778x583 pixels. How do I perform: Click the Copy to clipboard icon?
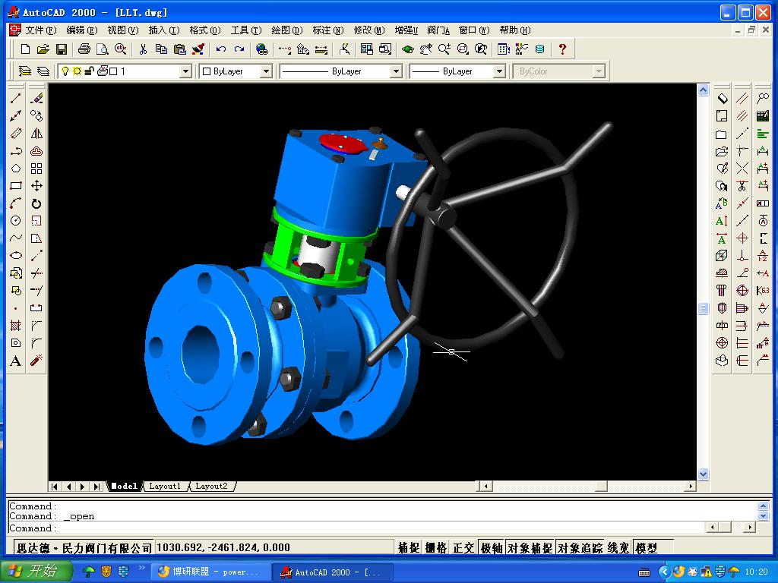[x=161, y=49]
